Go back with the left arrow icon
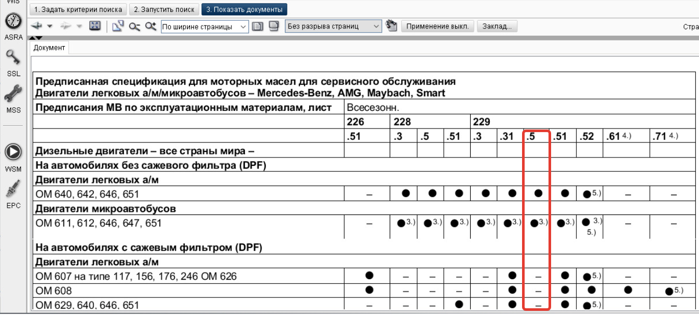 coord(36,26)
